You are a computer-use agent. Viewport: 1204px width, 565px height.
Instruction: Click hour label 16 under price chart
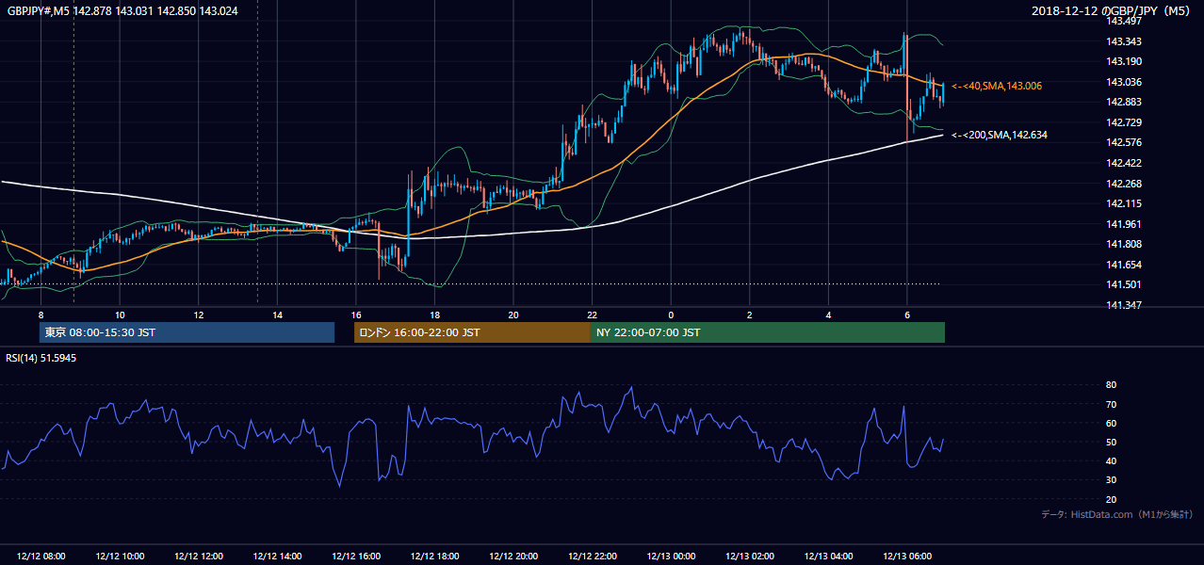(x=355, y=315)
